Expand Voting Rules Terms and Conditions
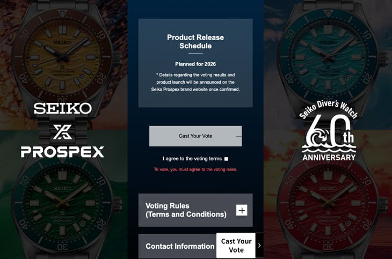Screen dimensions: 392x259 coord(195,210)
